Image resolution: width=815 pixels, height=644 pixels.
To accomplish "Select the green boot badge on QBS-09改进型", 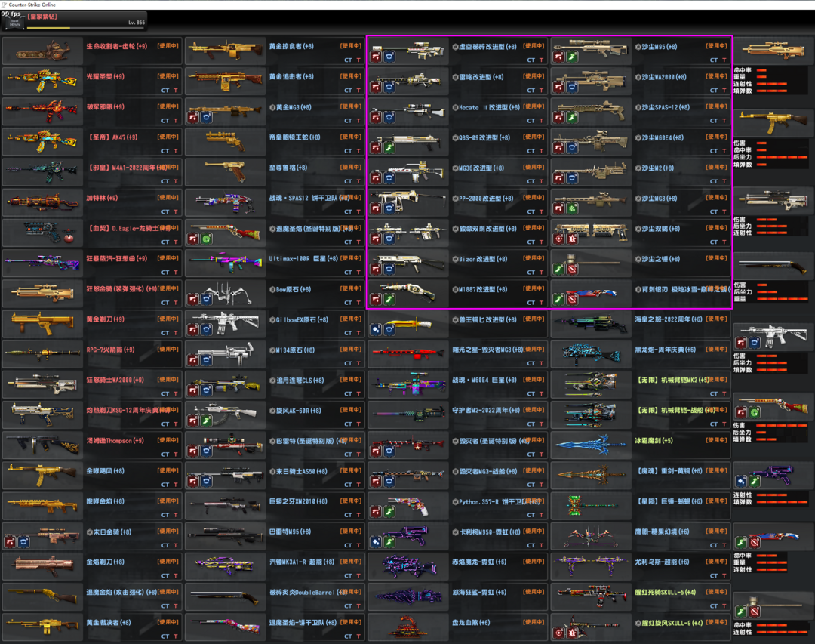I will [389, 148].
